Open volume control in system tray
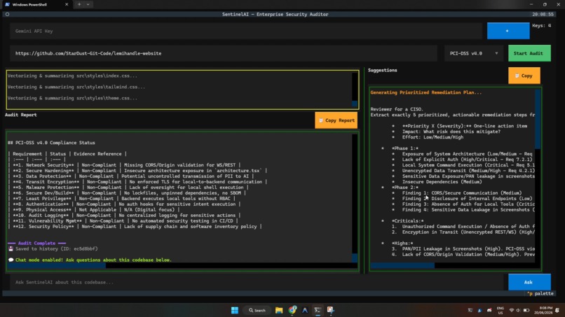This screenshot has height=317, width=565. 518,310
